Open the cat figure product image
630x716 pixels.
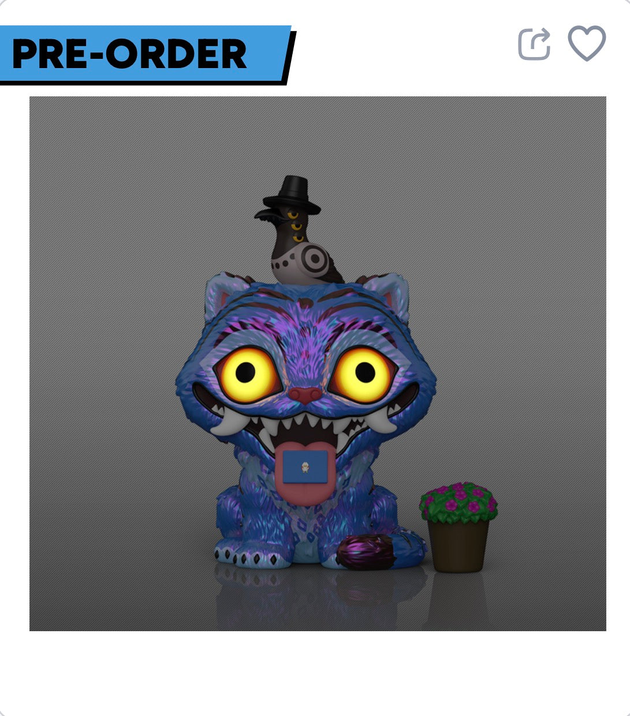tap(318, 363)
